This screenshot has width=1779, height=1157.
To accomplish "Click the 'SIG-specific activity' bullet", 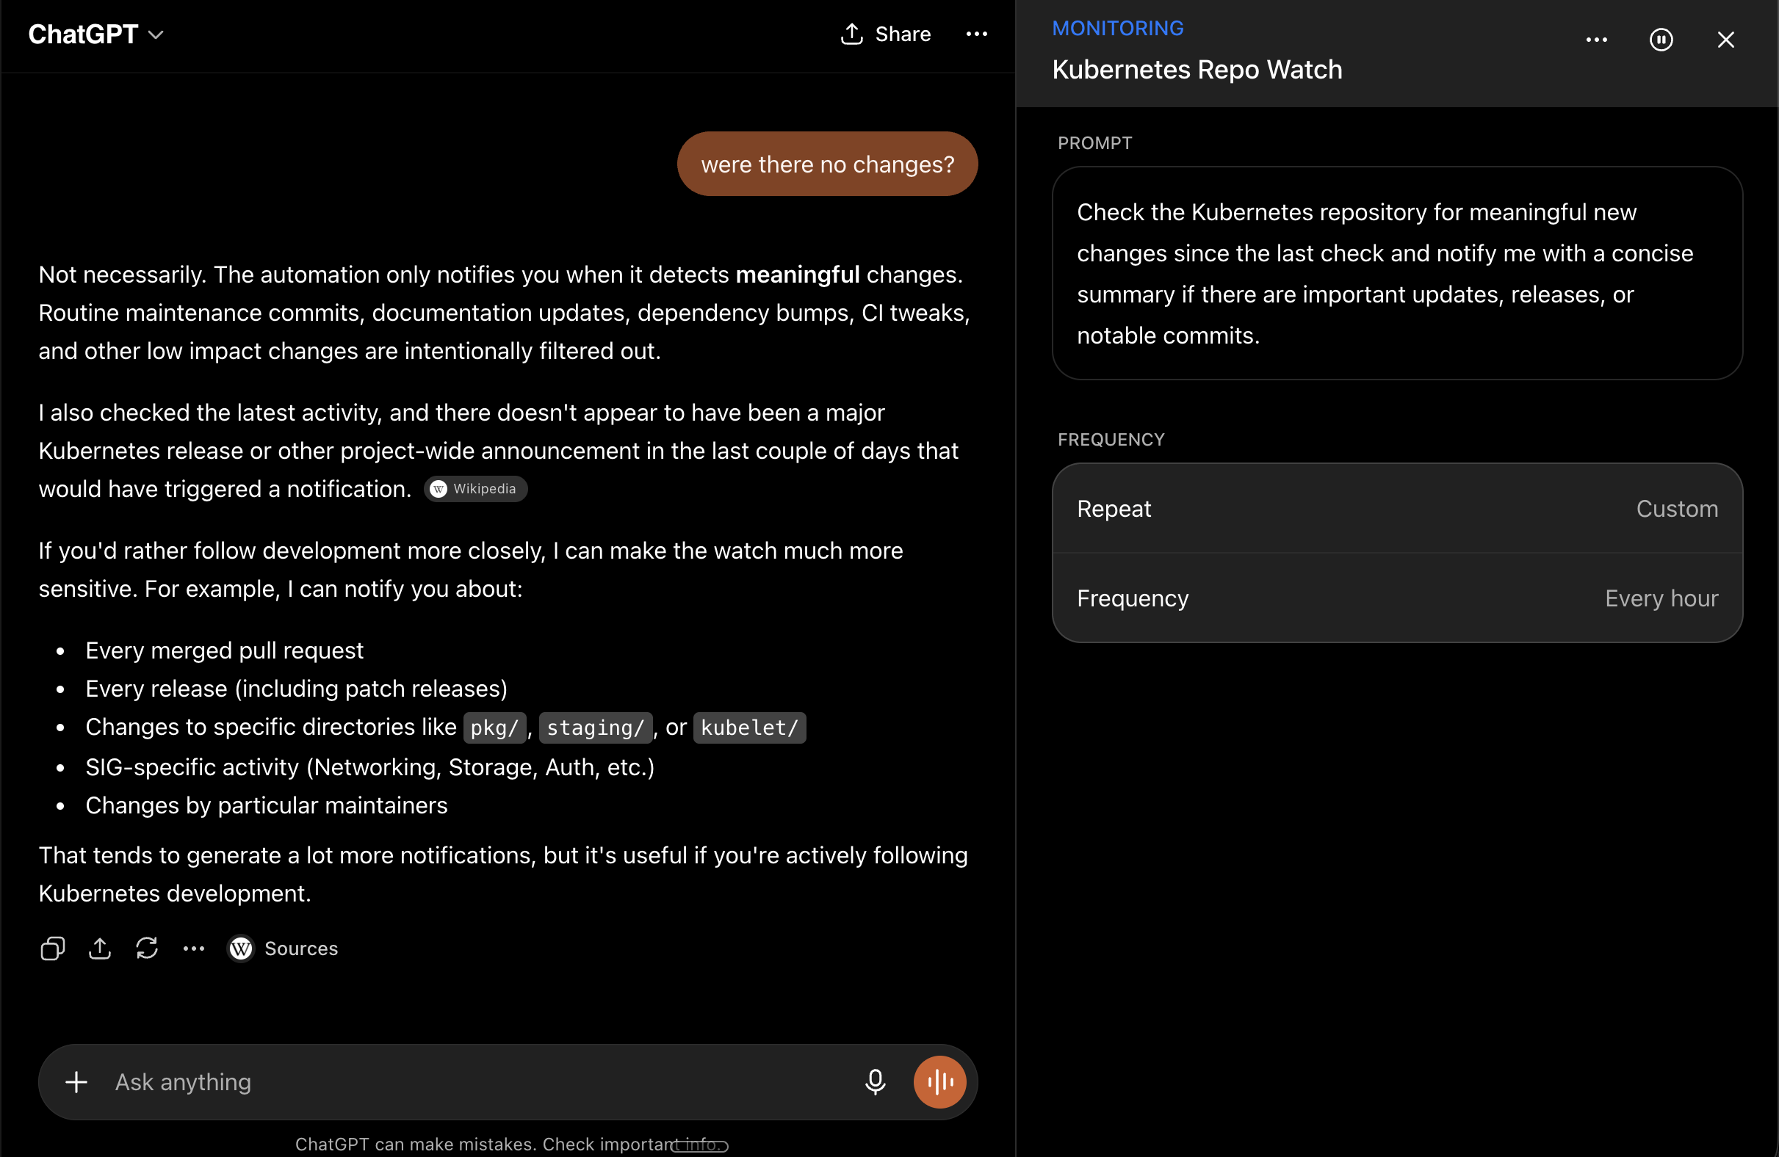I will pos(370,767).
